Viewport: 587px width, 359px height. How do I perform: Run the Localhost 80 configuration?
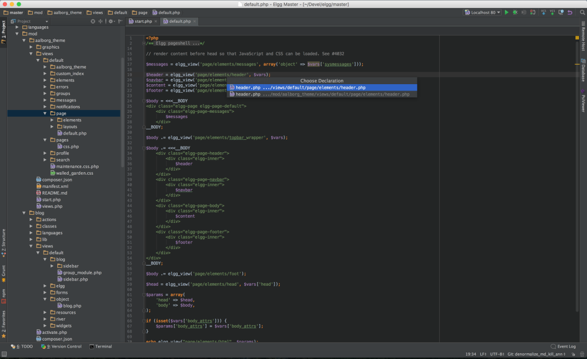[x=507, y=13]
